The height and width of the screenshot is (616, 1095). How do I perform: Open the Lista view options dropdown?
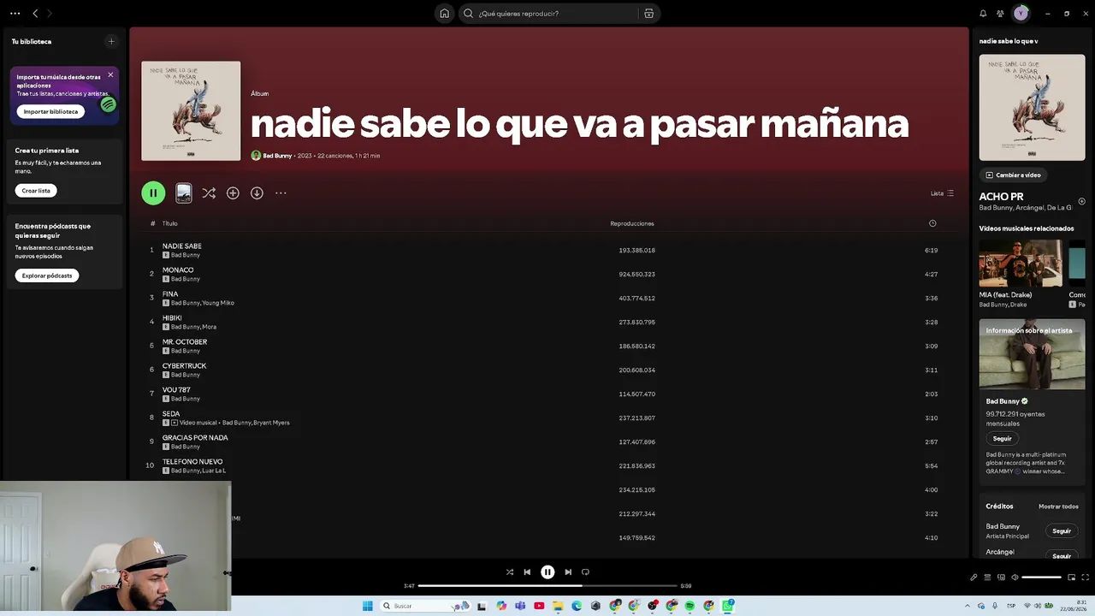(942, 193)
